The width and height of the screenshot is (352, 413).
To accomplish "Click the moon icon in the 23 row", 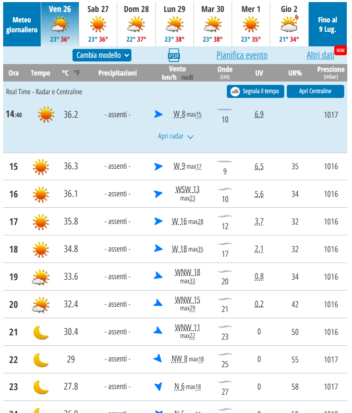I will 41,387.
